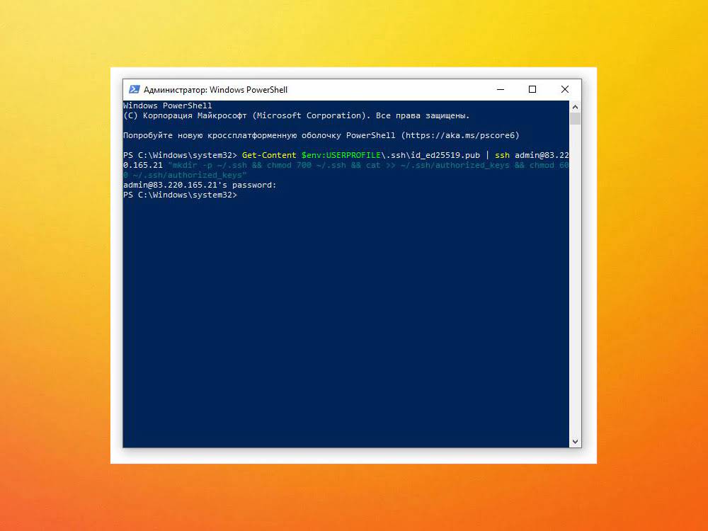Screen dimensions: 708x531
Task: Click the vertical scrollbar thumb
Action: pos(575,119)
